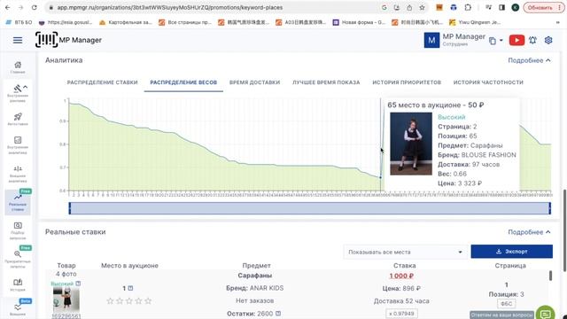
Task: Click chart range slider right handle
Action: tap(549, 208)
